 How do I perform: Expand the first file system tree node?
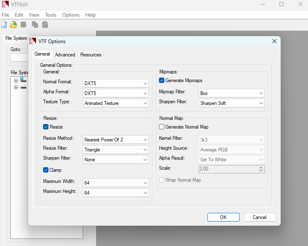click(x=16, y=80)
